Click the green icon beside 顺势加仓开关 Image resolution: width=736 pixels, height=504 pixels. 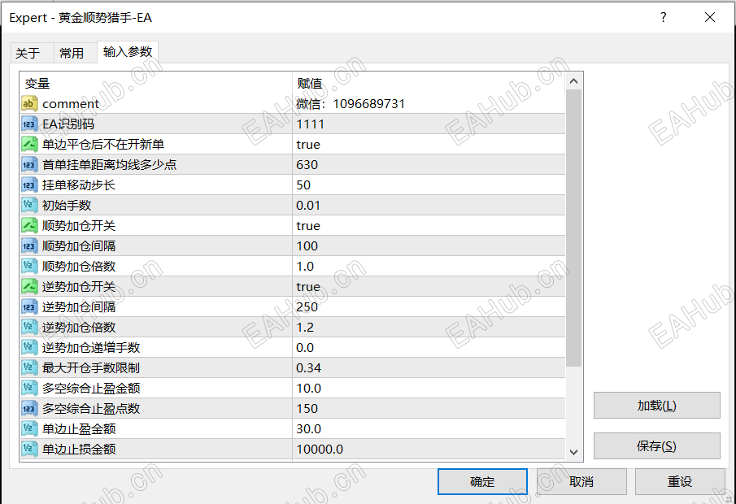30,226
